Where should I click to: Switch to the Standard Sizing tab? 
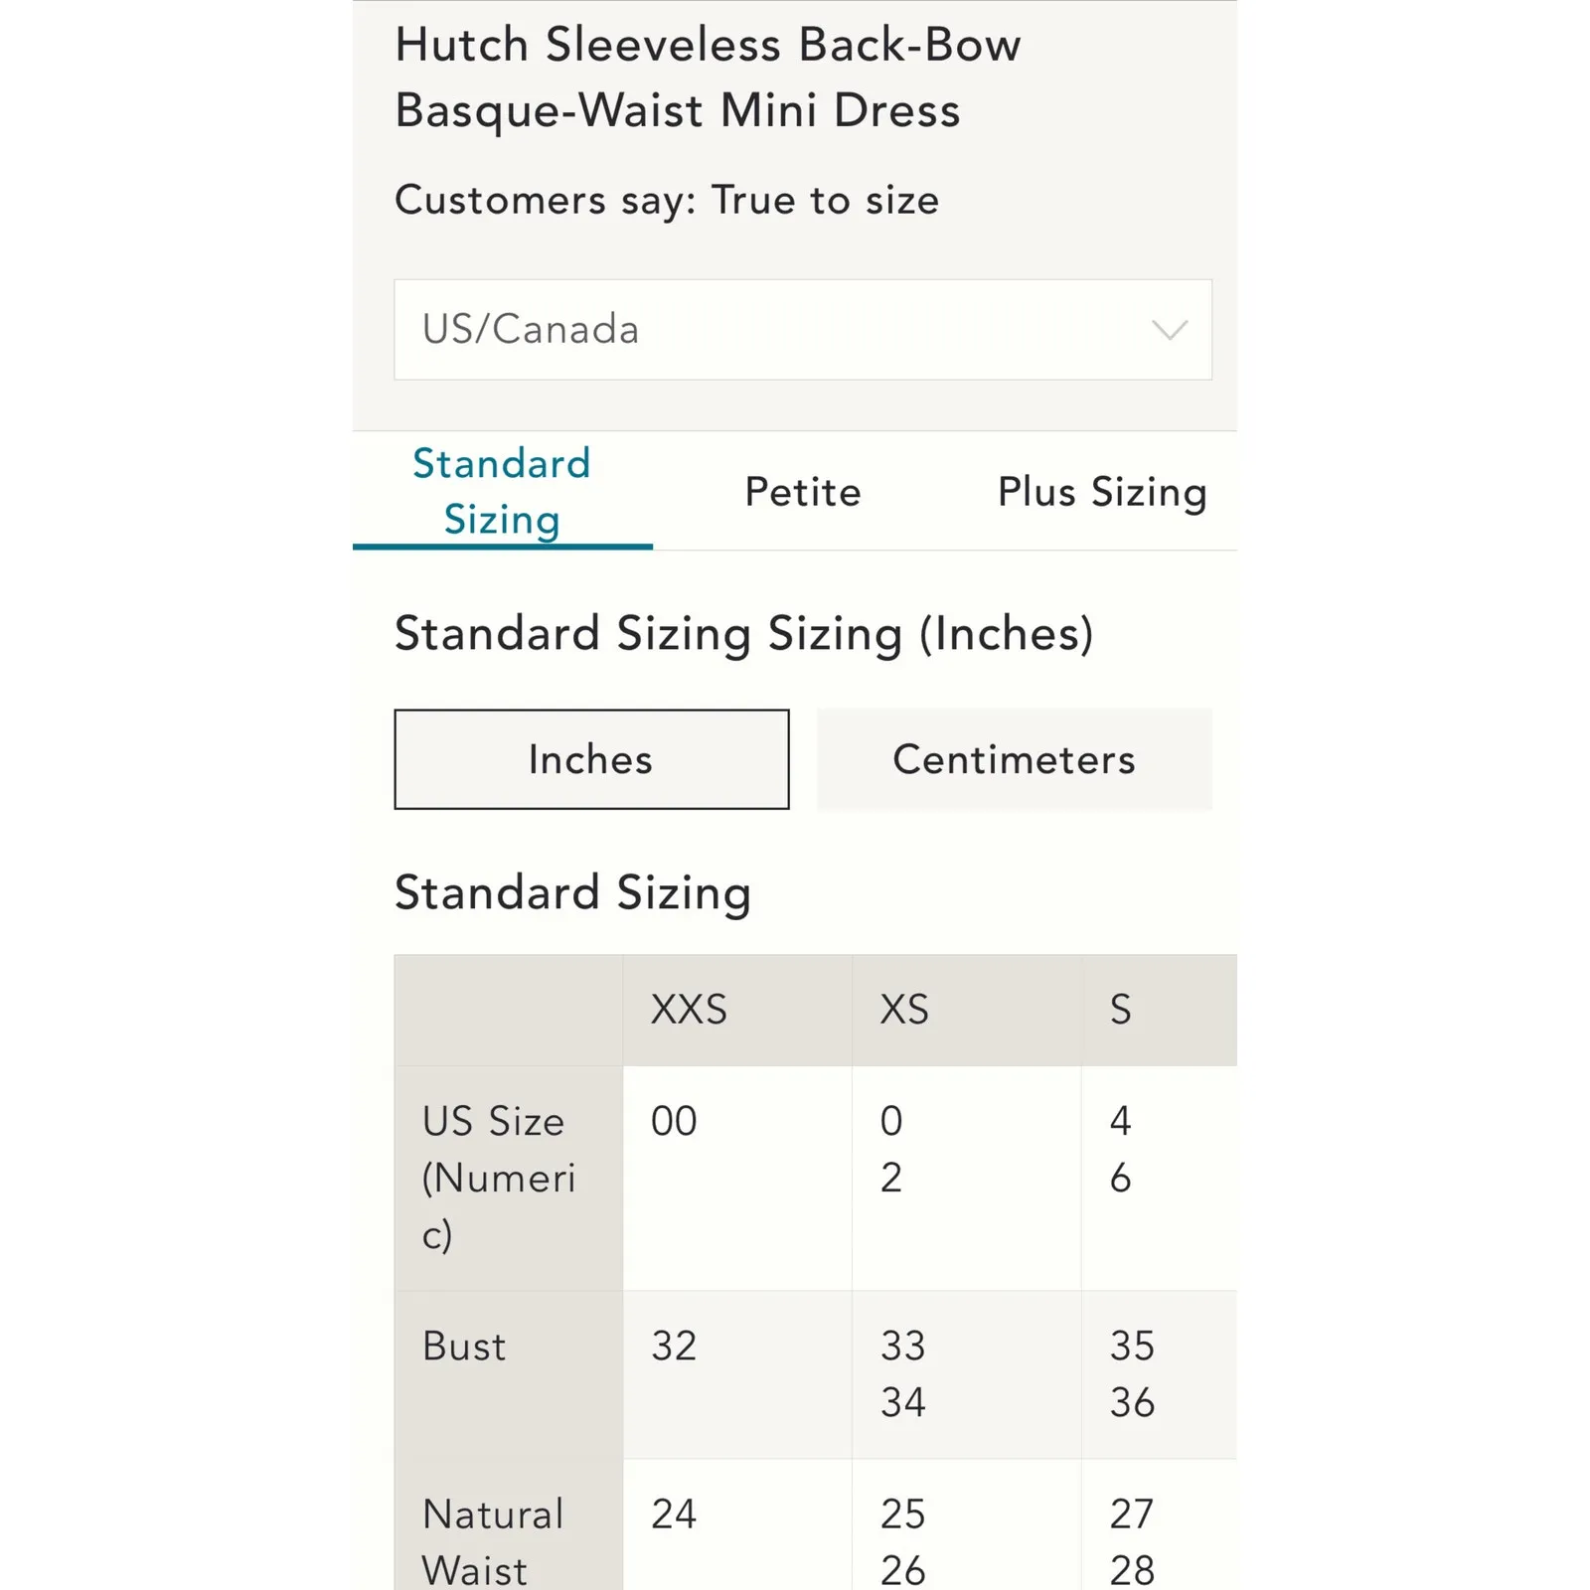click(502, 491)
